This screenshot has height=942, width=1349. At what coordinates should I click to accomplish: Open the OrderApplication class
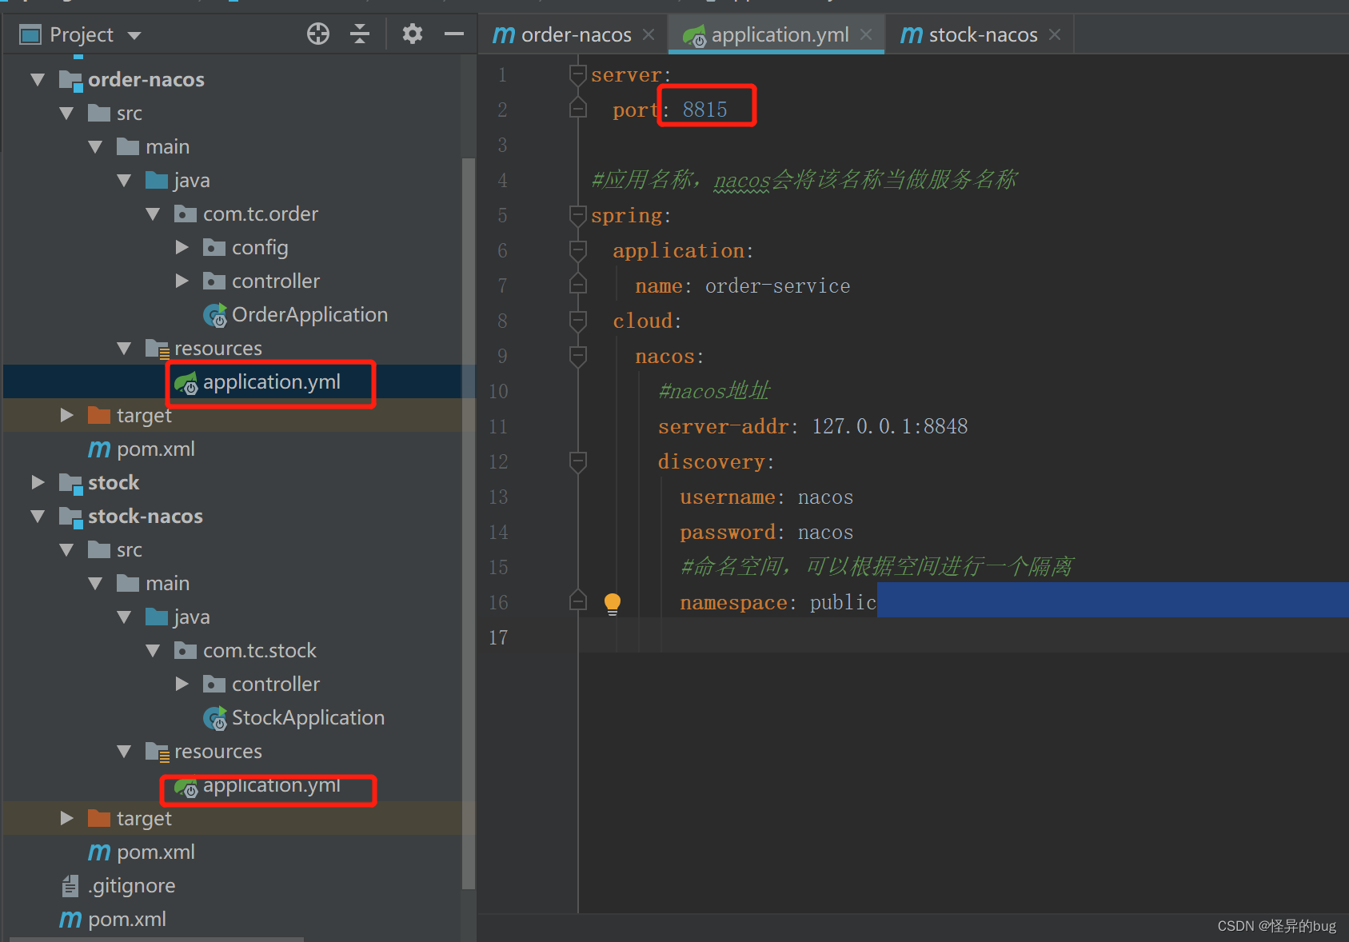(x=309, y=315)
